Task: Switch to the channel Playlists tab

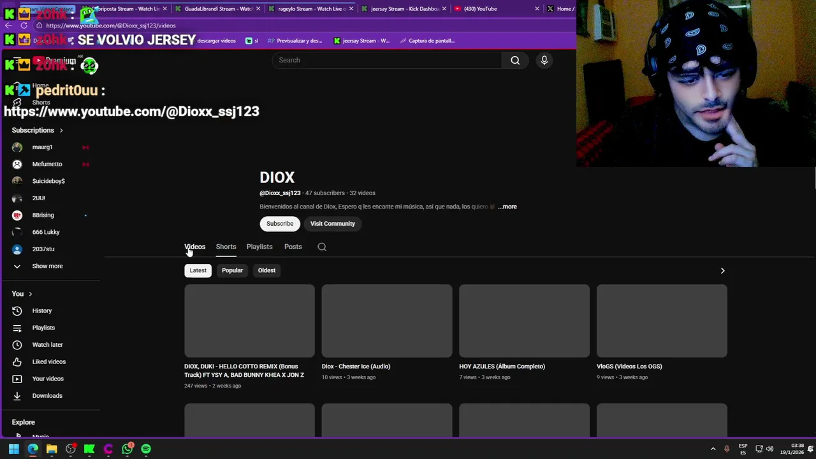Action: (259, 247)
